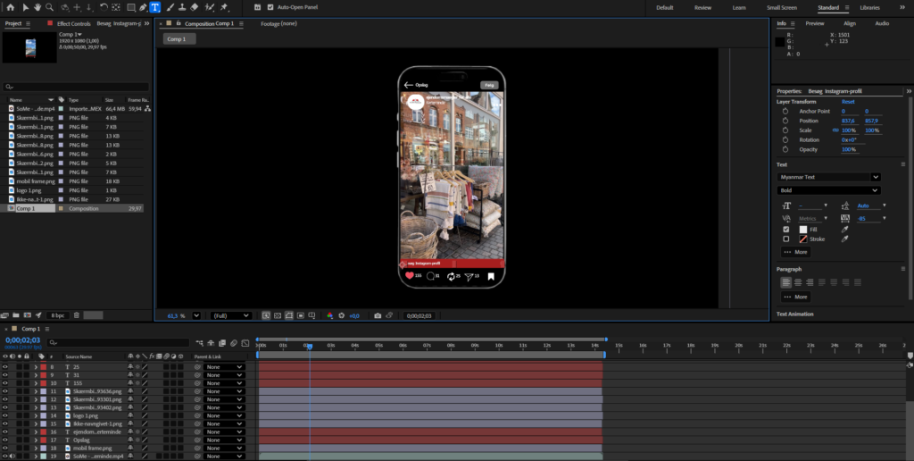Expand layer 10 named 155
The image size is (914, 461).
tap(36, 383)
